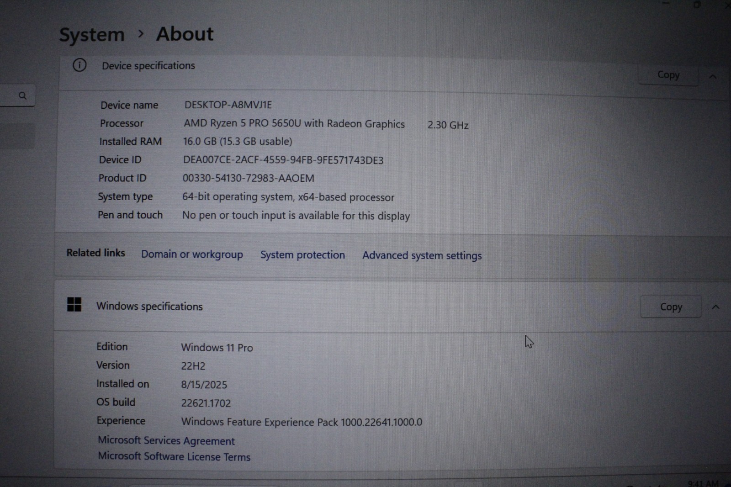Image resolution: width=731 pixels, height=487 pixels.
Task: Click the Windows Feature Experience Pack value
Action: [302, 422]
